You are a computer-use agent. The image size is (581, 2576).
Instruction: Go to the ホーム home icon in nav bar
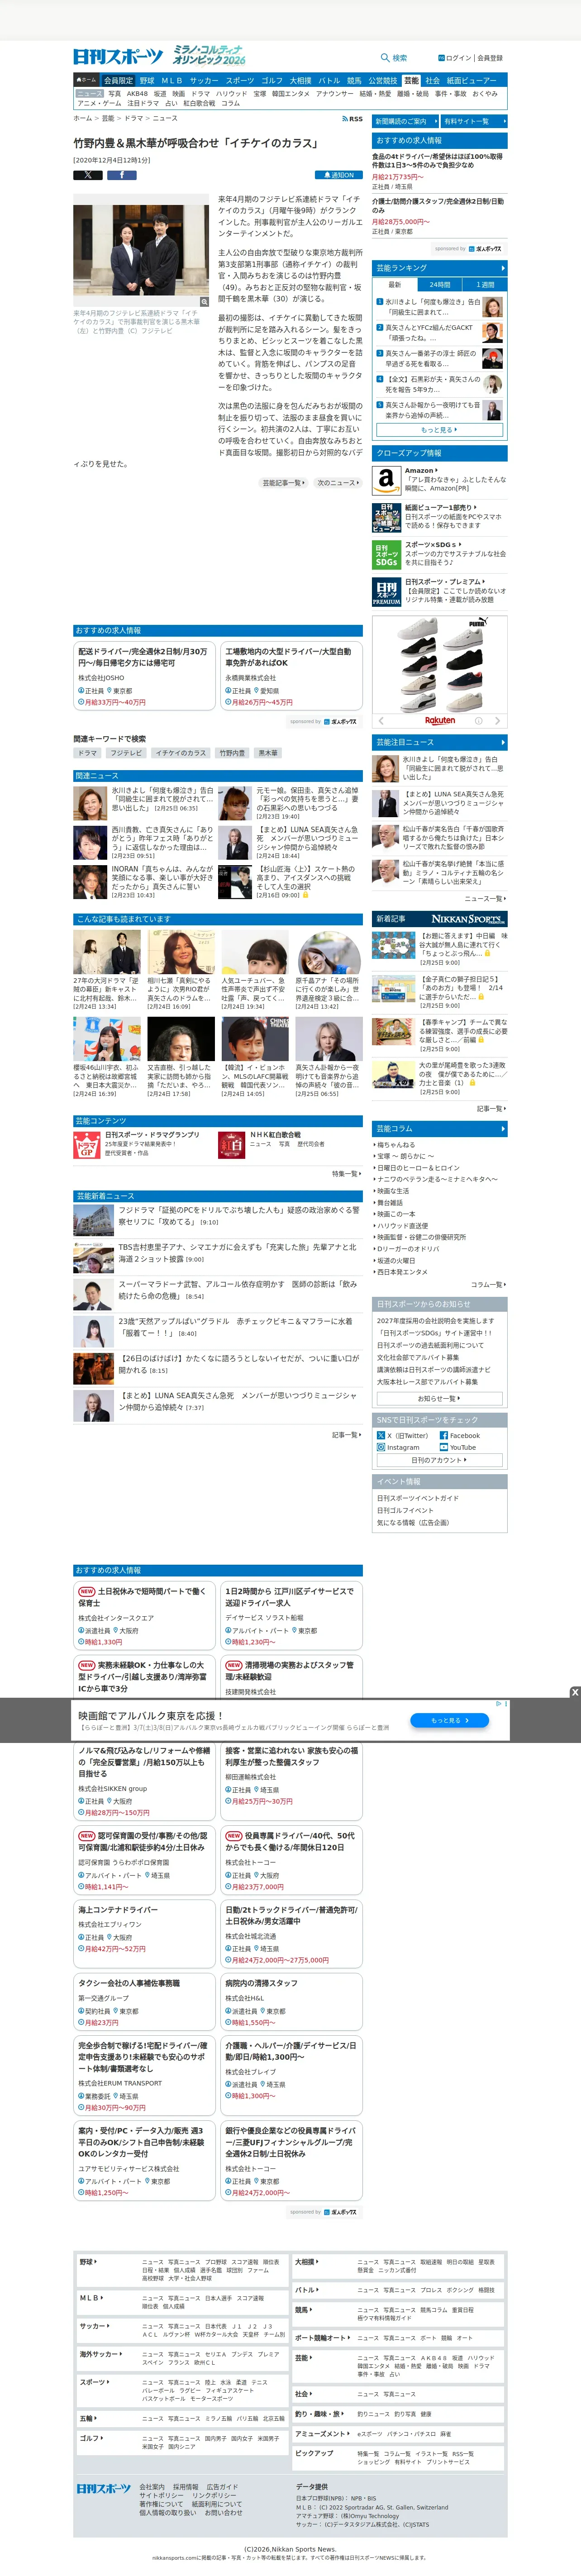point(87,80)
